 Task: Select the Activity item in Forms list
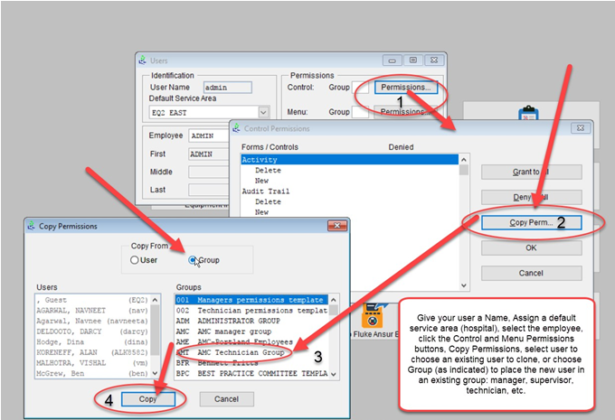(x=260, y=160)
